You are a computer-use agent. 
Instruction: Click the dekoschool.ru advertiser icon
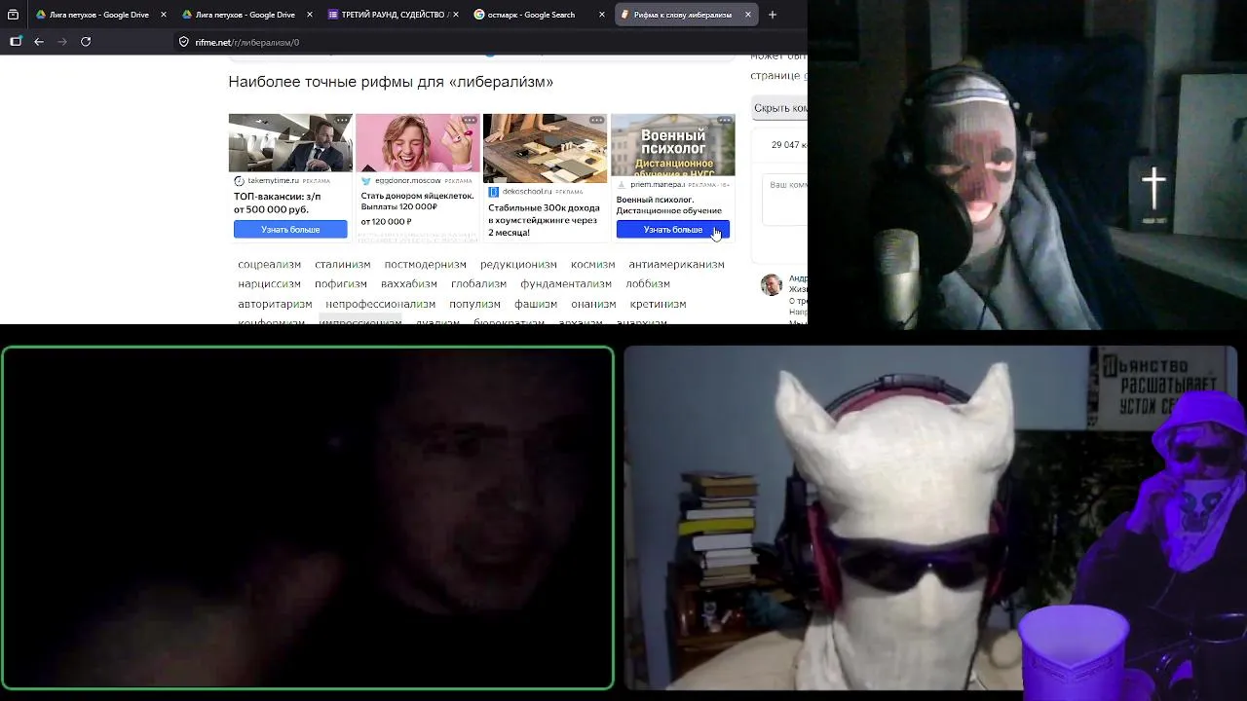tap(494, 192)
